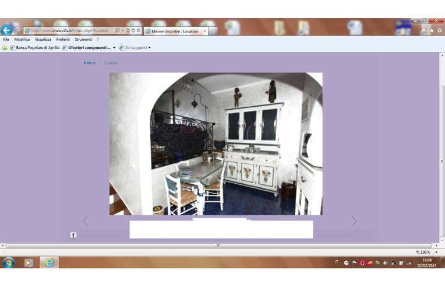Click the browser Back arrow button

click(7, 30)
